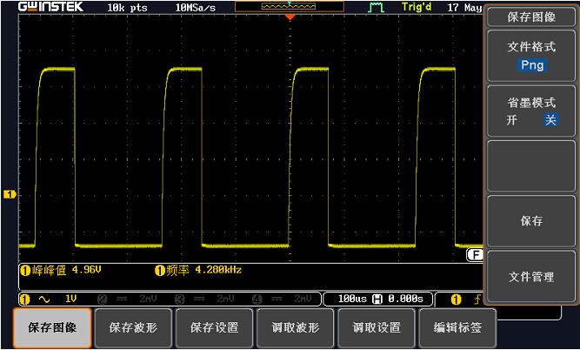Screen dimensions: 580x350
Task: Switch to the 保存波形 tab
Action: pos(132,328)
